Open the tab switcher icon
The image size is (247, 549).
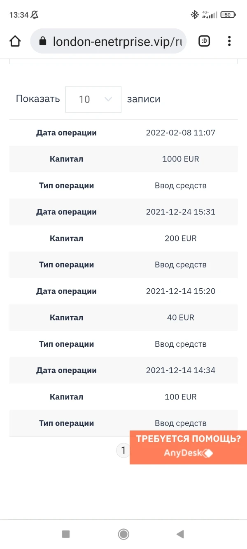coord(204,41)
